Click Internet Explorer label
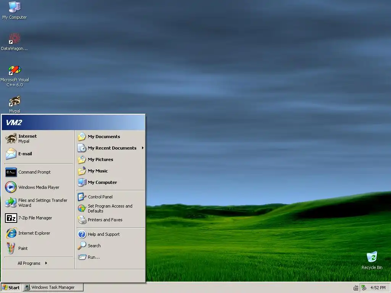This screenshot has height=293, width=391. point(34,233)
